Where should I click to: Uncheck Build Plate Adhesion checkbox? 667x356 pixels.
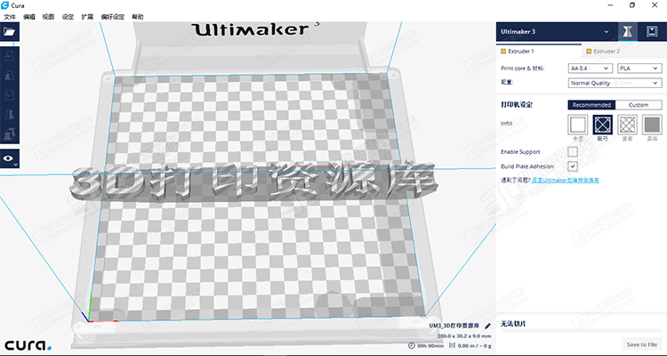tap(573, 166)
